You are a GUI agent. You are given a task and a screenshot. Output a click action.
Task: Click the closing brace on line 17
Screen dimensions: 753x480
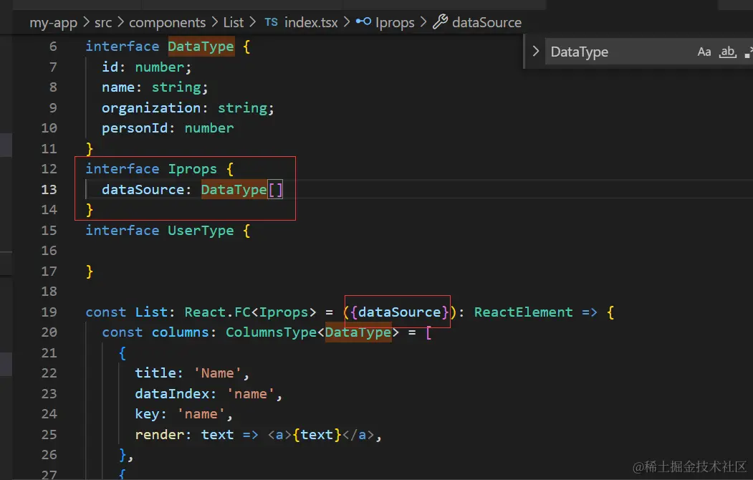pos(90,272)
